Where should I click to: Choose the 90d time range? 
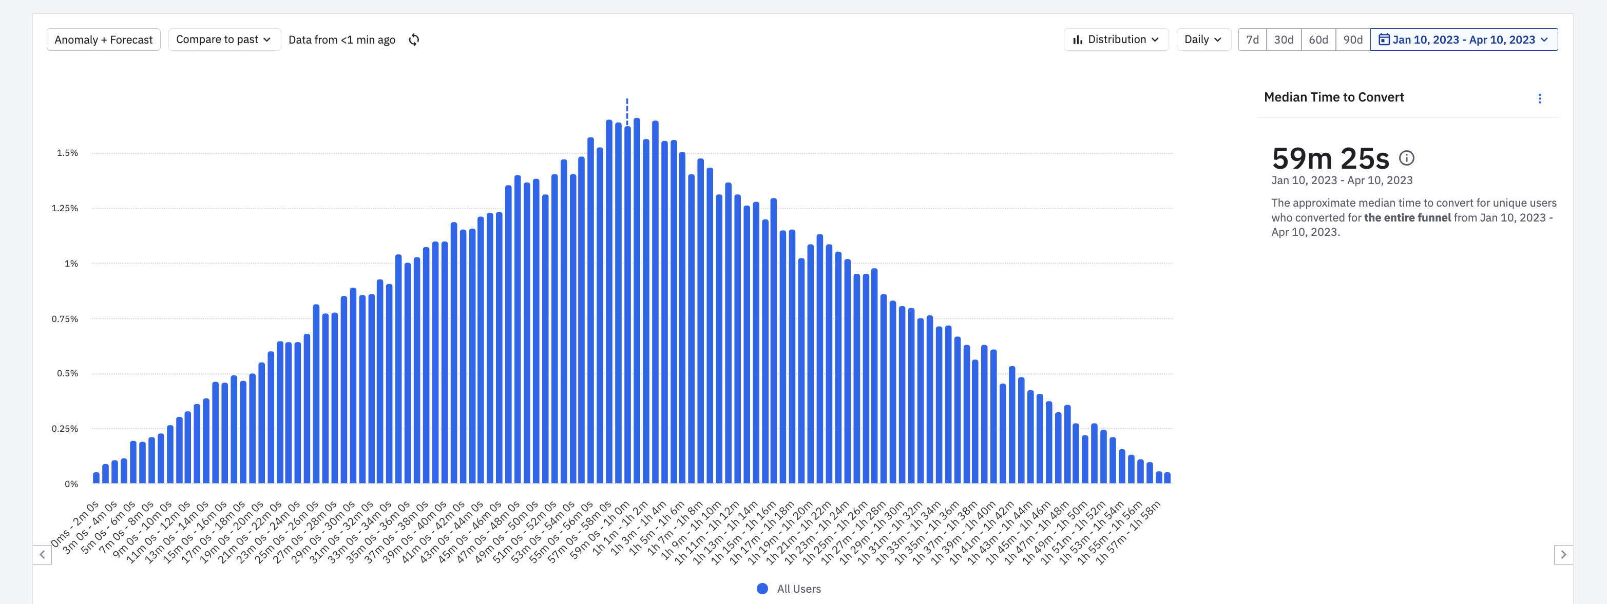[x=1352, y=40]
